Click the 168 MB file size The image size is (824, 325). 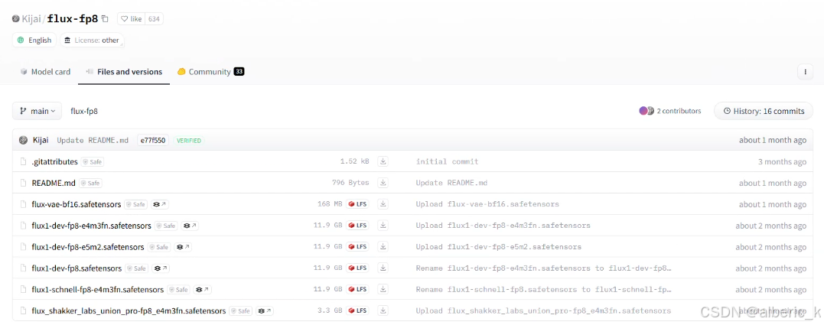330,204
